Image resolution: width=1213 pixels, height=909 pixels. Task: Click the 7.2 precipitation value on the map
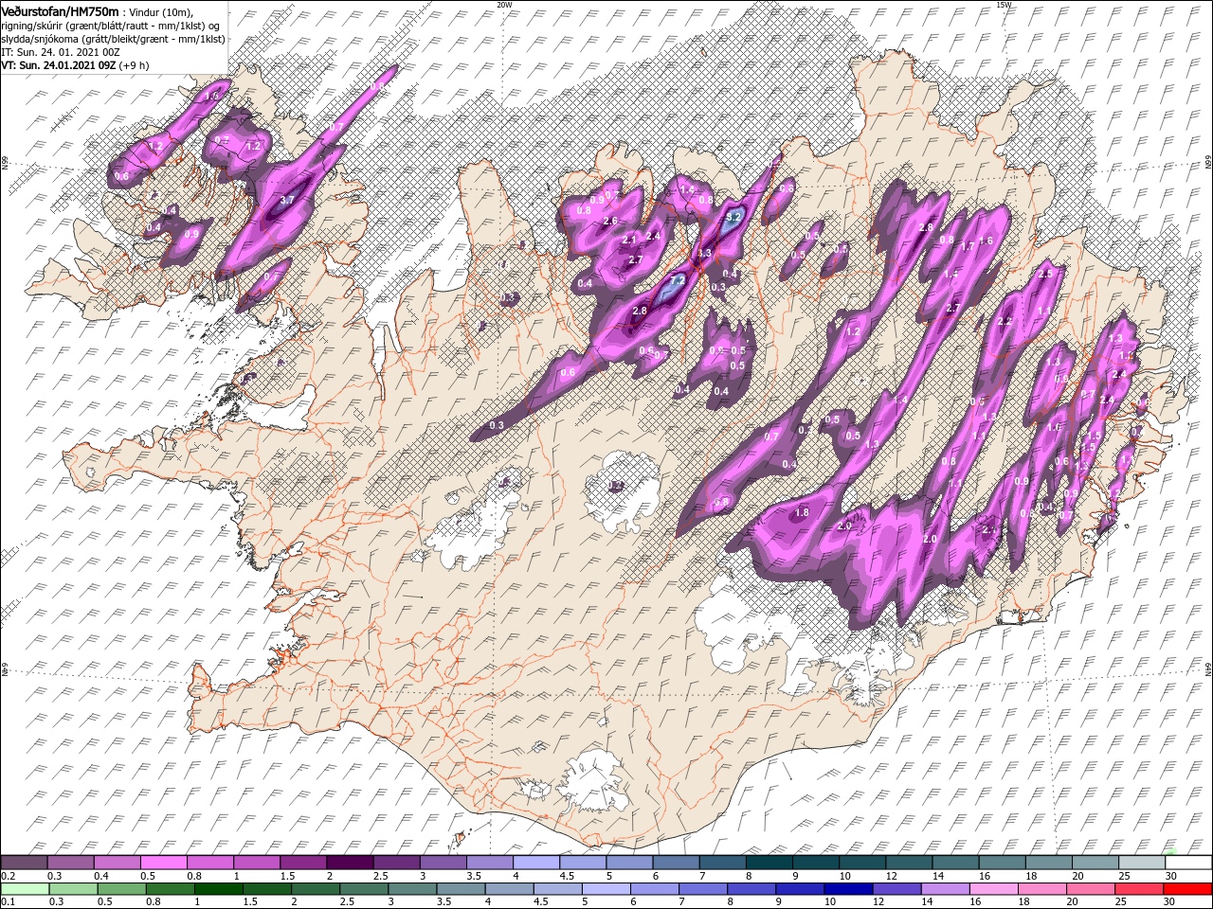click(x=677, y=281)
